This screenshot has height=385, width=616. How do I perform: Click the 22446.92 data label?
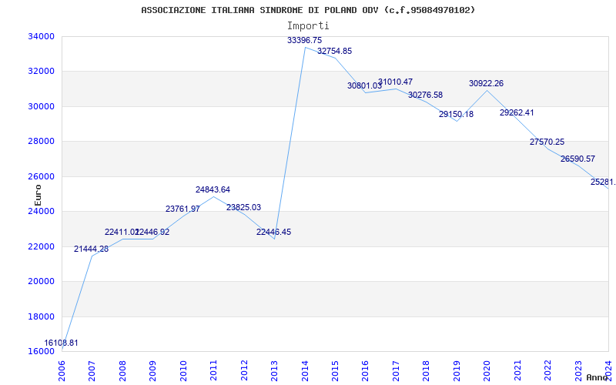click(152, 233)
